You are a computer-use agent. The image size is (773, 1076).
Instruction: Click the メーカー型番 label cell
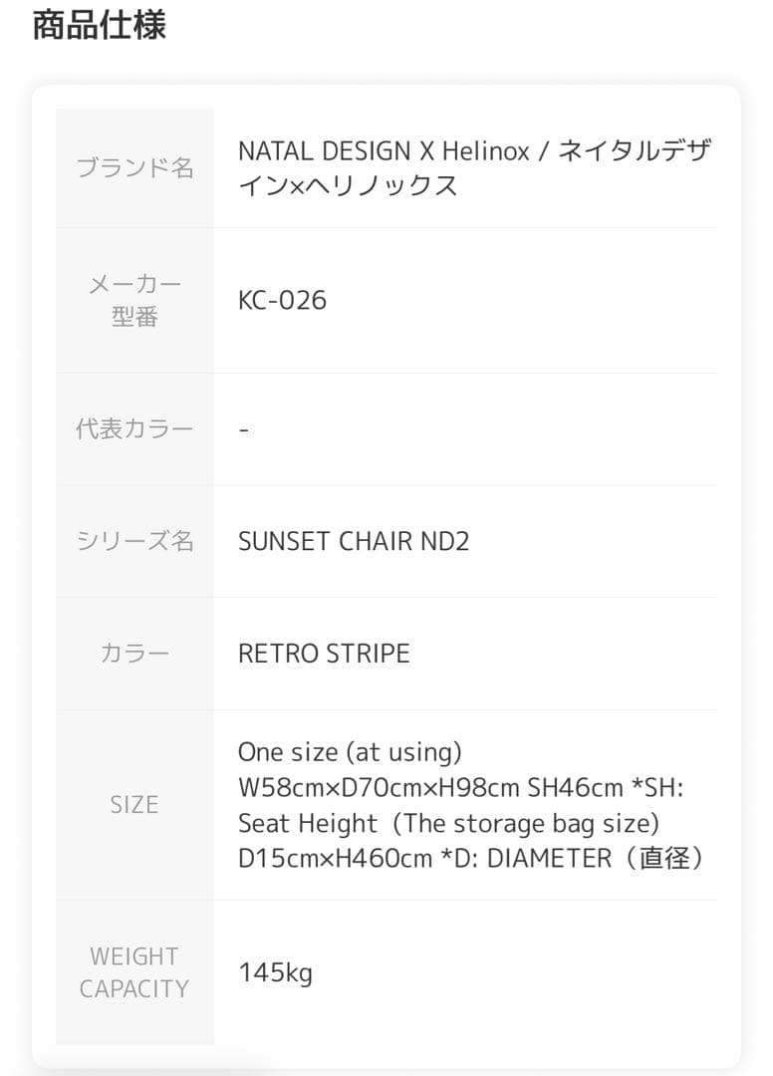[x=134, y=300]
